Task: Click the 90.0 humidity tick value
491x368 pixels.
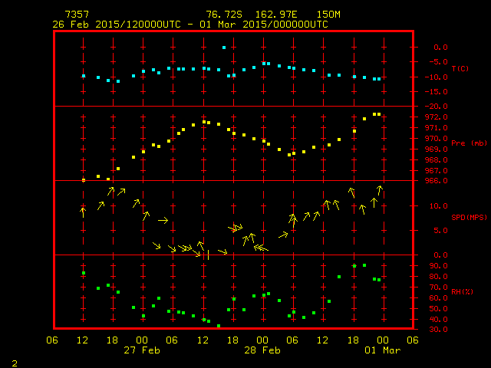Action: coord(438,266)
